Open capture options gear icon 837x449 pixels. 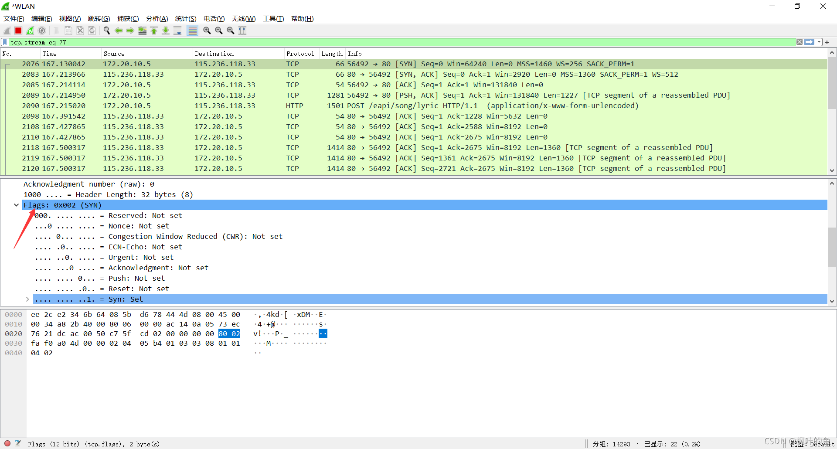pos(42,31)
